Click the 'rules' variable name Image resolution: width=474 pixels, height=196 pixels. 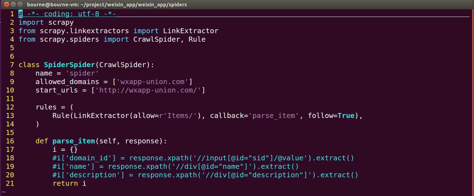pos(46,107)
